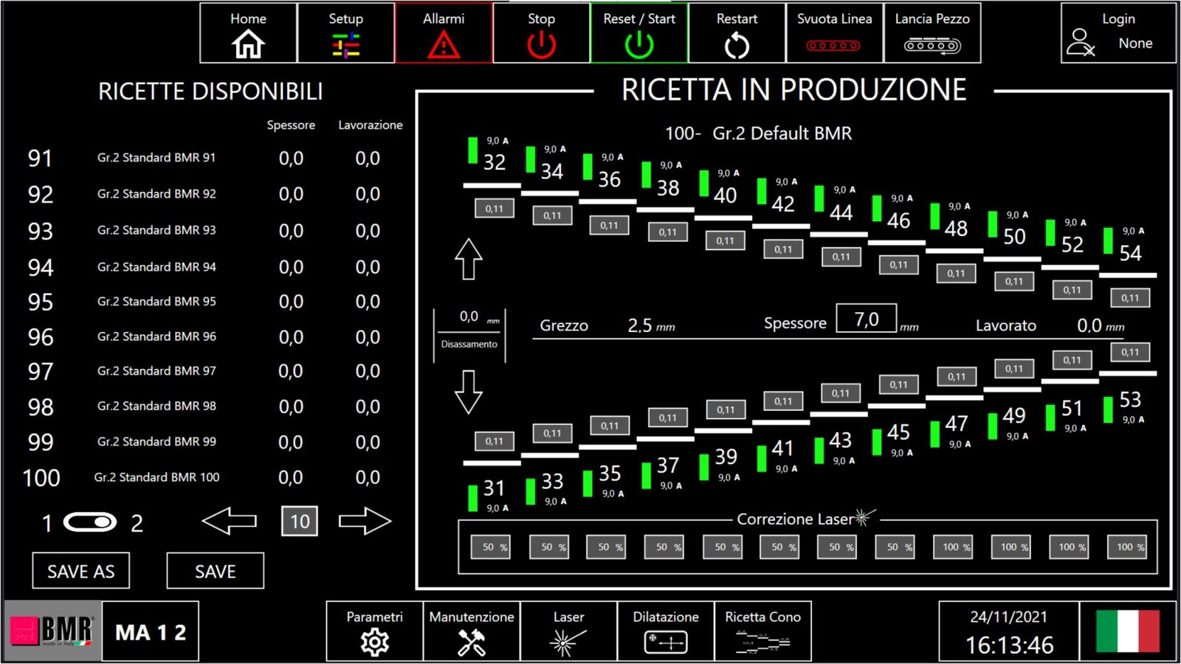Open Ricetta Cono page
Image resolution: width=1181 pixels, height=664 pixels.
762,631
